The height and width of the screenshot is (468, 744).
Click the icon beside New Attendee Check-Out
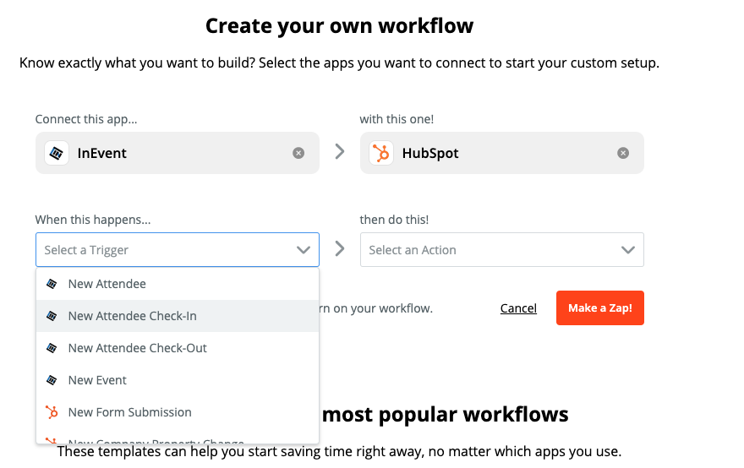[52, 348]
